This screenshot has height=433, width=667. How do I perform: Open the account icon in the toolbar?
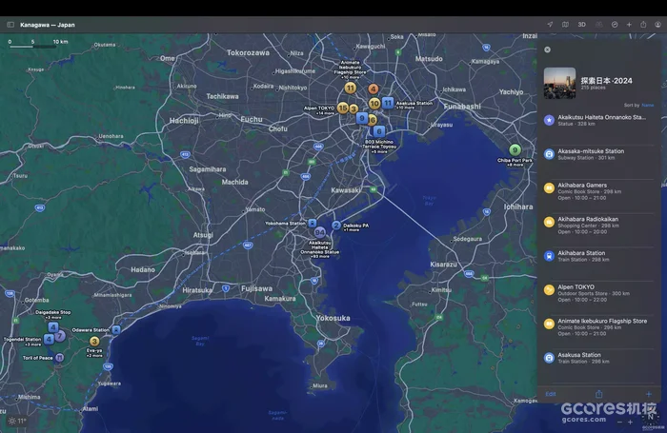pyautogui.click(x=657, y=25)
